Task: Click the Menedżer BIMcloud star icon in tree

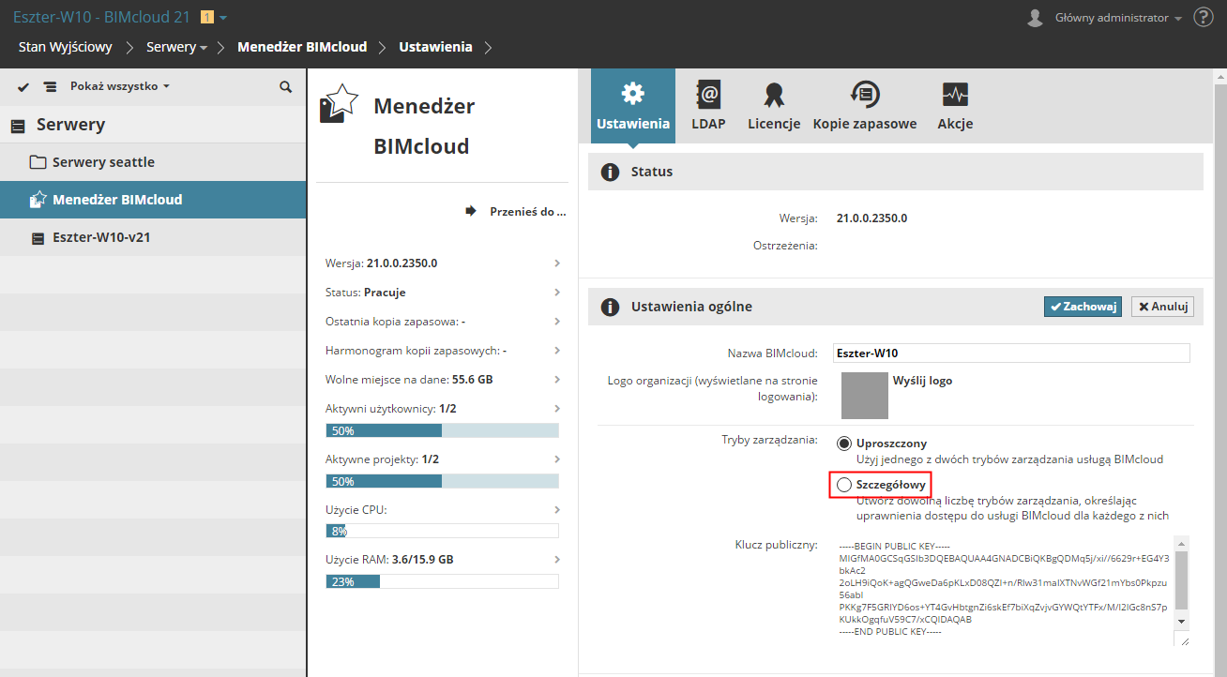Action: [x=38, y=199]
